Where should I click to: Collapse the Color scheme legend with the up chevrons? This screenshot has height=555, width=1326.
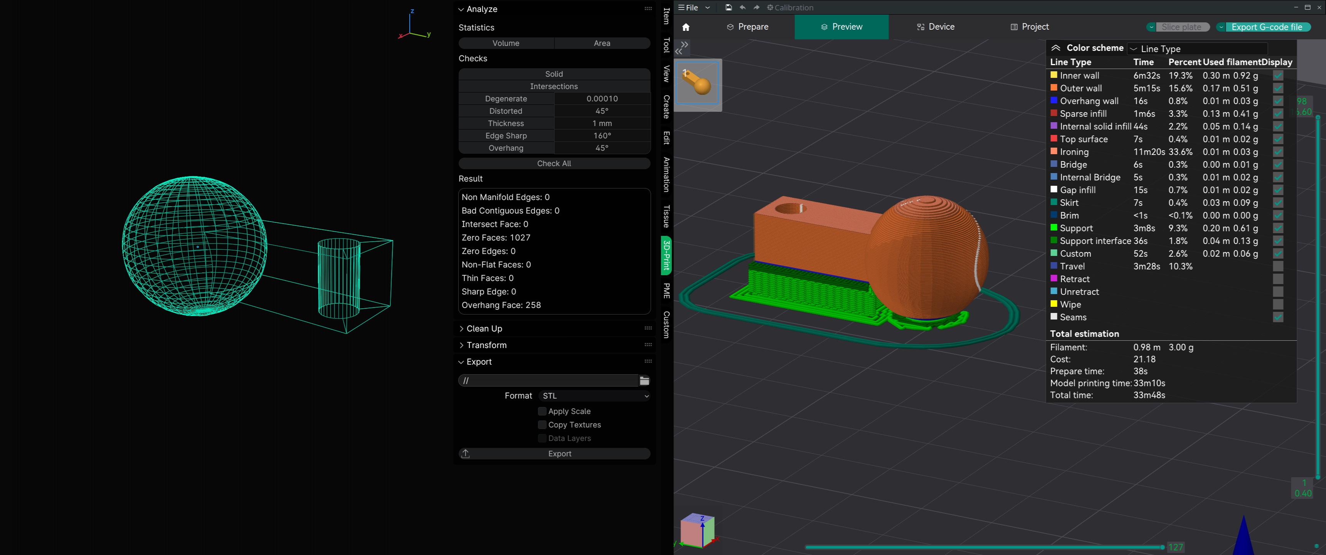(1055, 48)
